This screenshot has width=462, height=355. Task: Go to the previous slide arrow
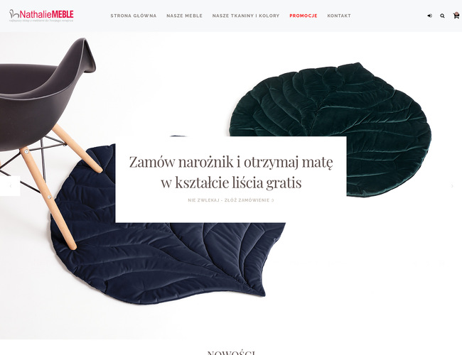click(x=11, y=186)
